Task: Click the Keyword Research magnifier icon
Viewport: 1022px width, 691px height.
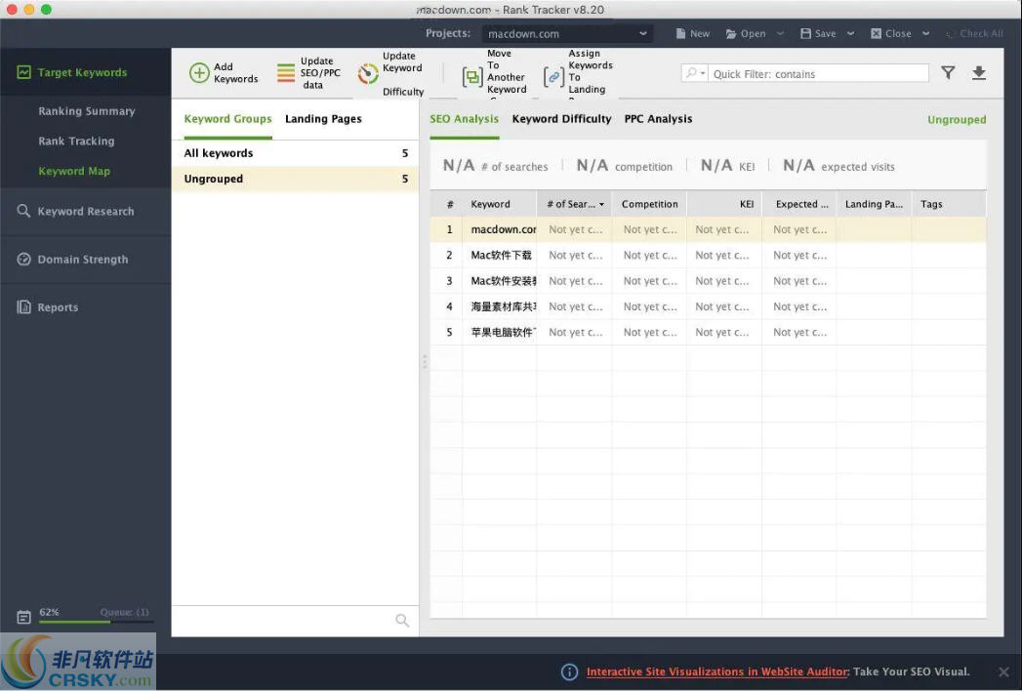Action: click(23, 211)
